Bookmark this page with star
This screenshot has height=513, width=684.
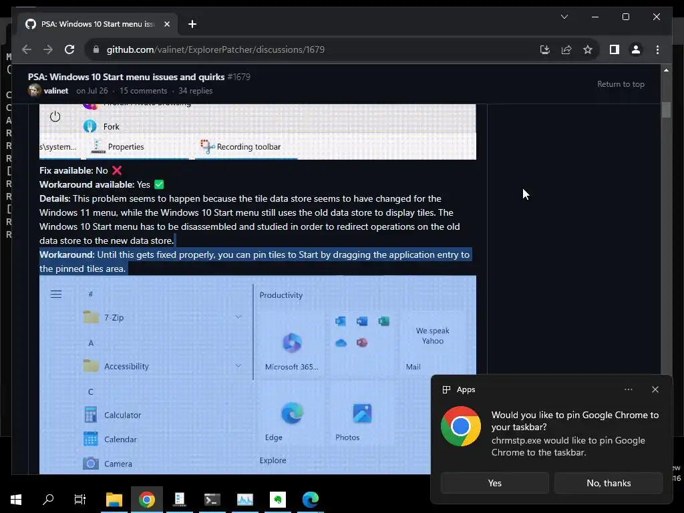point(588,49)
